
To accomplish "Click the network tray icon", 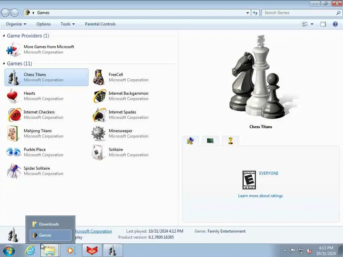I will (301, 251).
